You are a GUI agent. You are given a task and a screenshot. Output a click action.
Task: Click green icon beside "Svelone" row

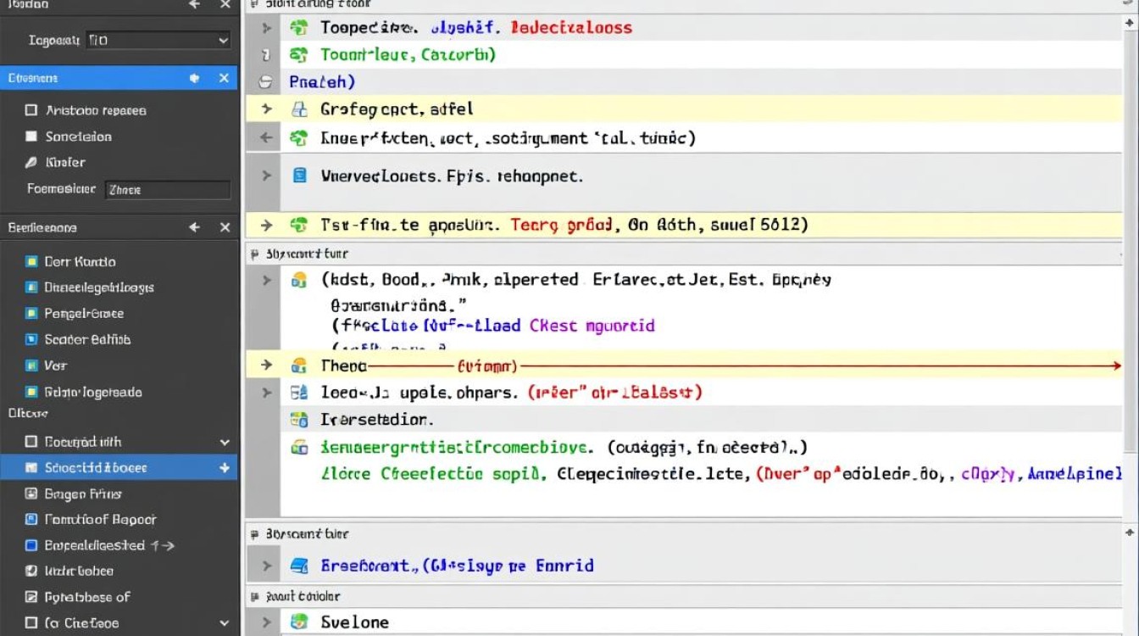(x=298, y=622)
